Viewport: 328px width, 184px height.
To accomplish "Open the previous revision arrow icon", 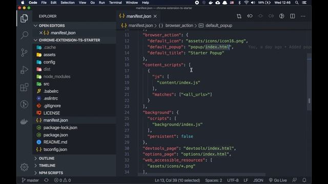I will point(250,16).
